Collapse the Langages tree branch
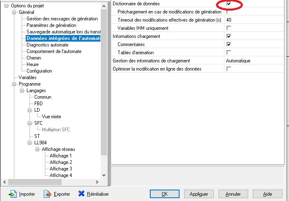This screenshot has height=201, width=289. click(x=22, y=91)
